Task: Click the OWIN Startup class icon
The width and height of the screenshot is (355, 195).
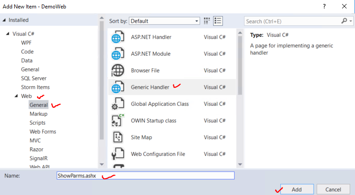Action: pos(118,120)
